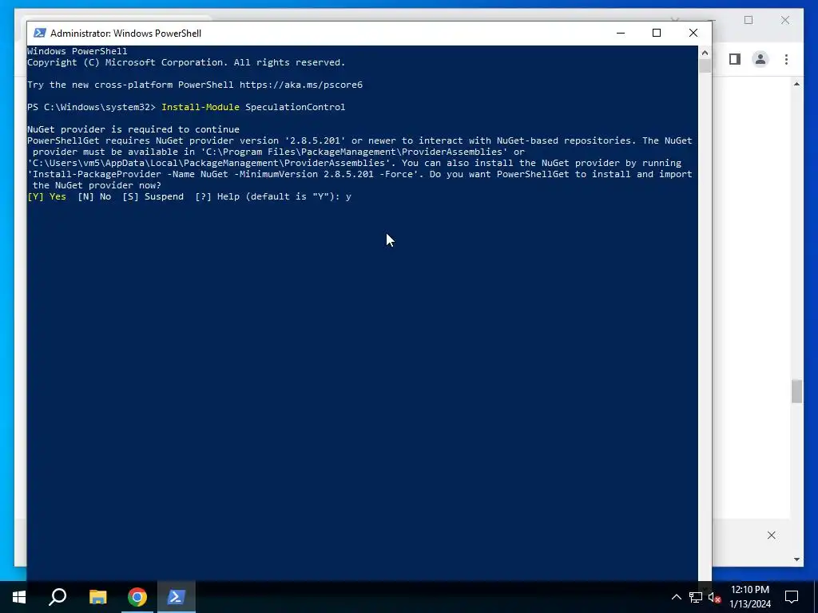Click PowerShell taskbar icon

pos(177,597)
